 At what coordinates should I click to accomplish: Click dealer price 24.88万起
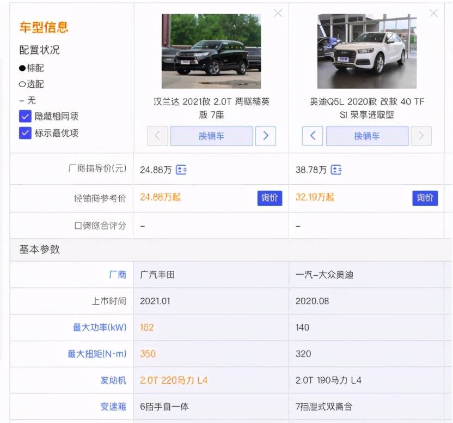coord(160,197)
